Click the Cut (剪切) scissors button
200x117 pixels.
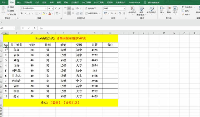(11, 7)
